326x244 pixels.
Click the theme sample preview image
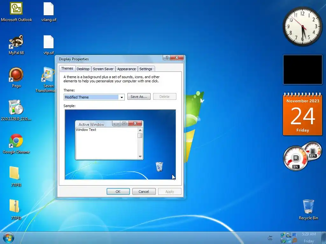(120, 145)
